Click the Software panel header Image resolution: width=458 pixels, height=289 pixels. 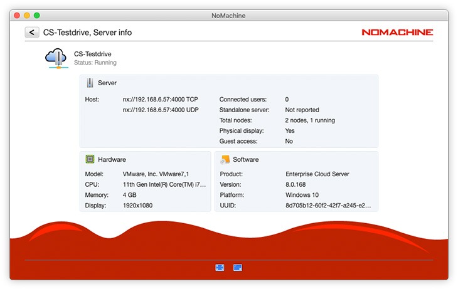245,160
